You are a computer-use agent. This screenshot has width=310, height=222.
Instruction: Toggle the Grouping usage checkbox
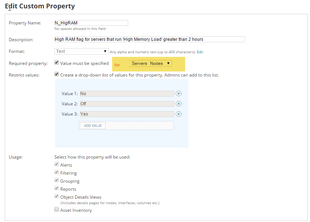coord(57,180)
